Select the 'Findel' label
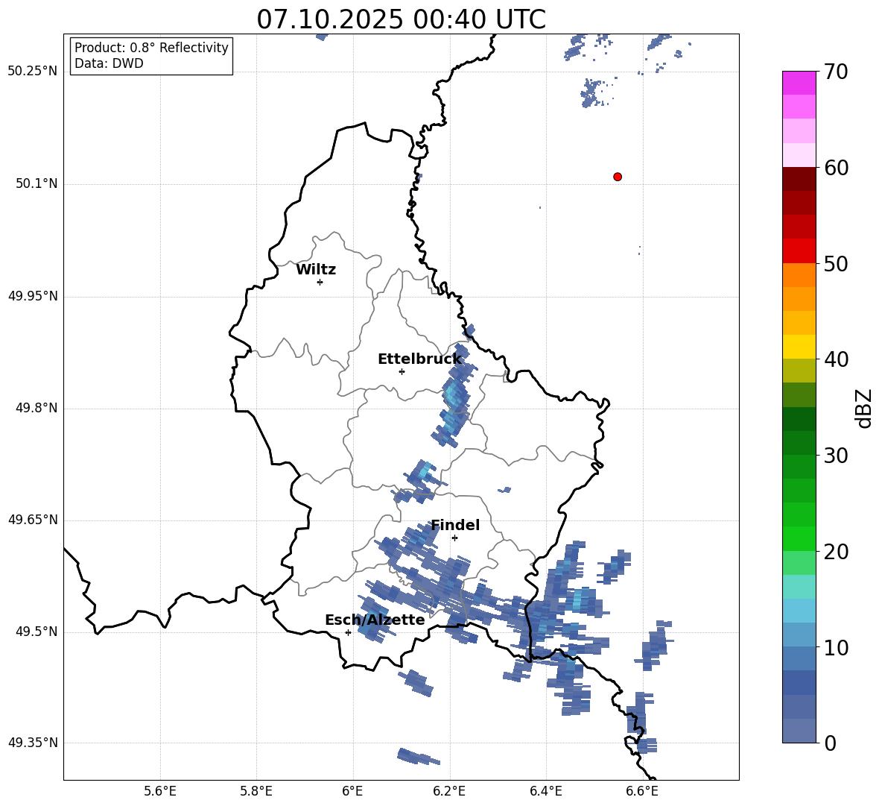Viewport: 882px width, 806px height. coord(455,525)
